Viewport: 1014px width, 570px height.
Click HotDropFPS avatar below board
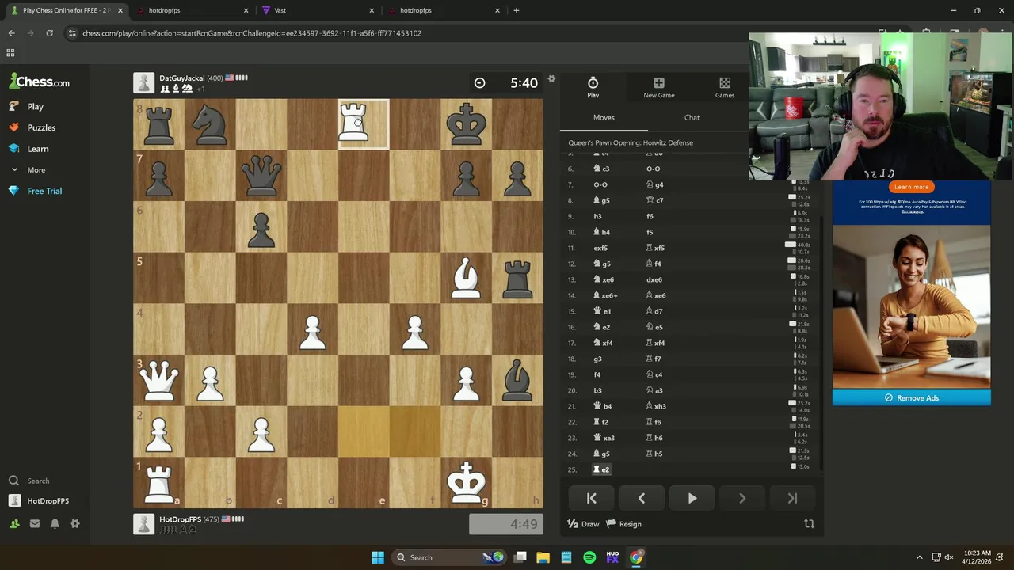pyautogui.click(x=143, y=523)
